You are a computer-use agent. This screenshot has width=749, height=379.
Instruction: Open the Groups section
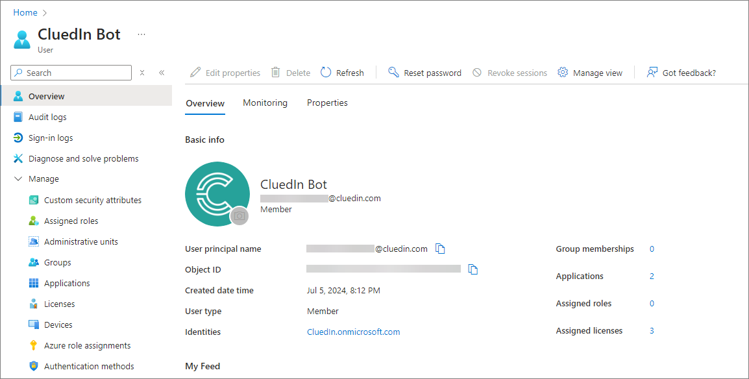point(57,262)
